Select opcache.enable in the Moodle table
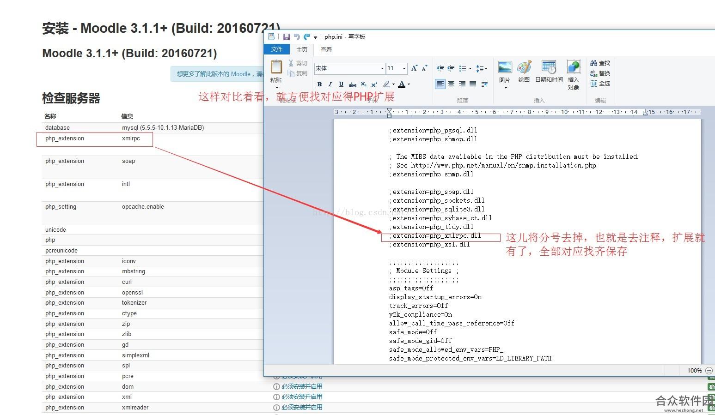This screenshot has width=715, height=415. [x=143, y=206]
